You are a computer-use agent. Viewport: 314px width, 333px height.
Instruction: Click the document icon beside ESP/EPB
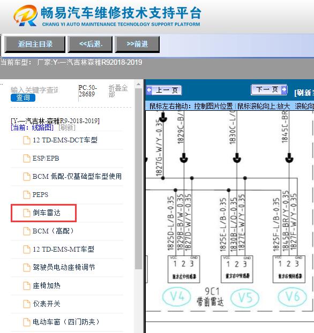[x=27, y=158]
